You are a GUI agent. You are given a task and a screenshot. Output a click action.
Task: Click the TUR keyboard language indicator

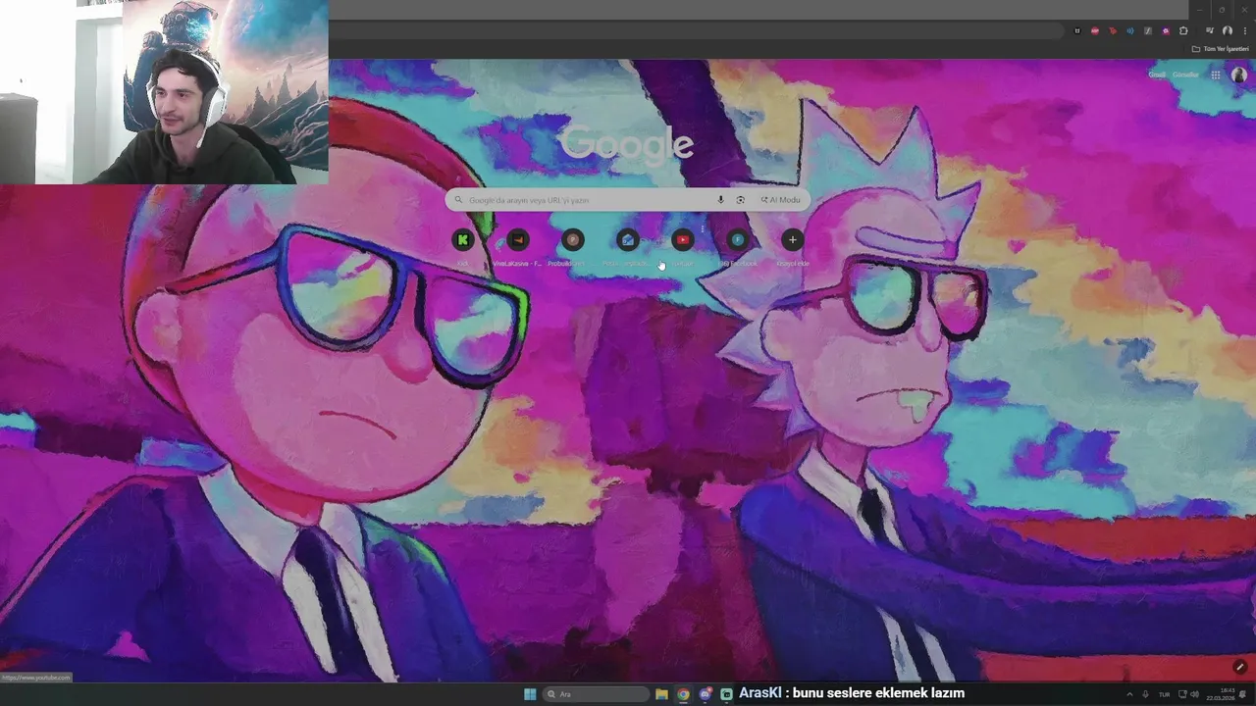1165,694
